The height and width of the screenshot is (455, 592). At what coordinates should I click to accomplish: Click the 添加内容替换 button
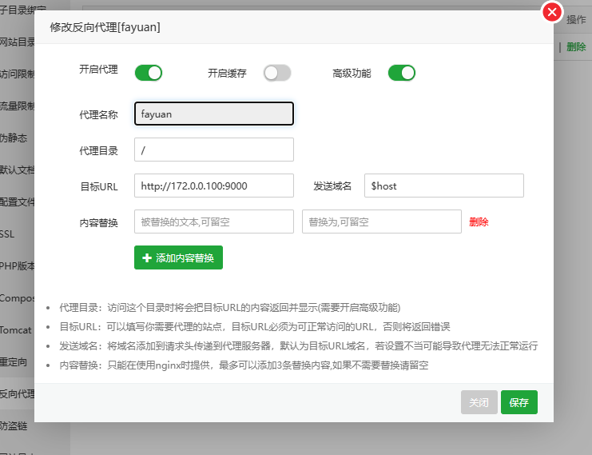click(x=179, y=257)
